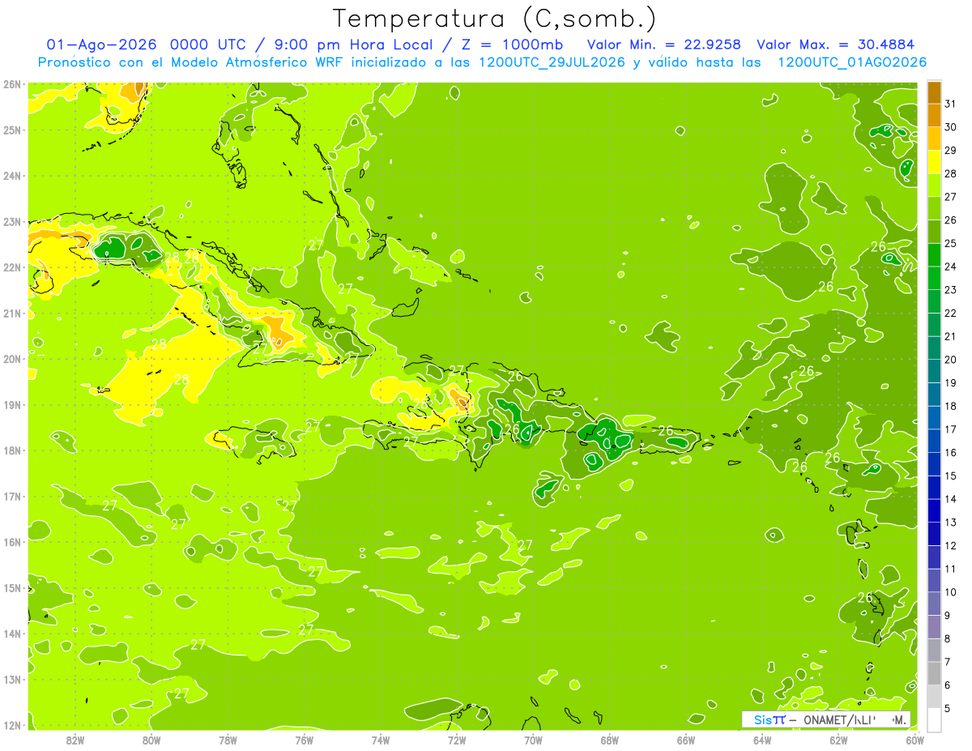Click the "18N" latitude axis label
This screenshot has width=972, height=751.
click(12, 450)
